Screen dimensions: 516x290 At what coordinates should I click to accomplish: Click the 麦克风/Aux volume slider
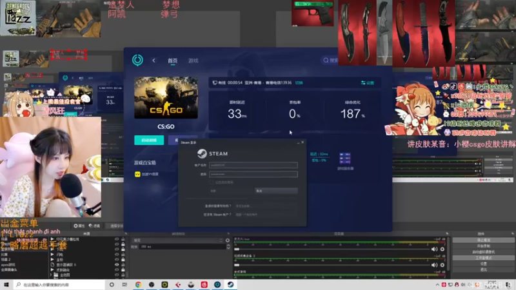click(332, 249)
